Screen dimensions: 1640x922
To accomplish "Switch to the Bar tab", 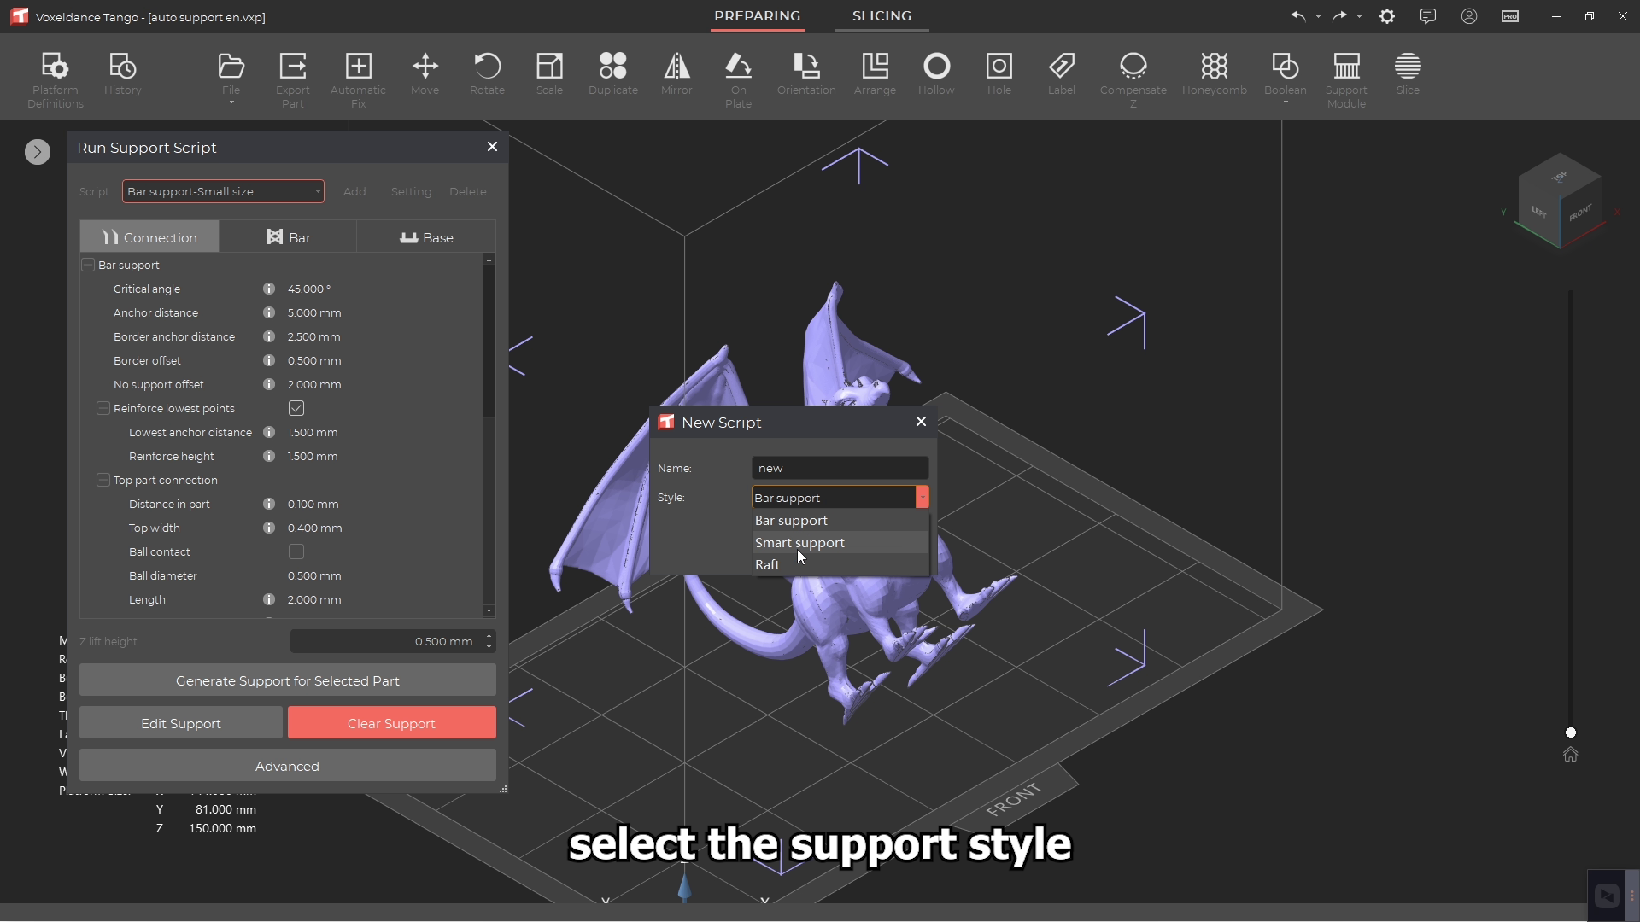I will coord(289,237).
